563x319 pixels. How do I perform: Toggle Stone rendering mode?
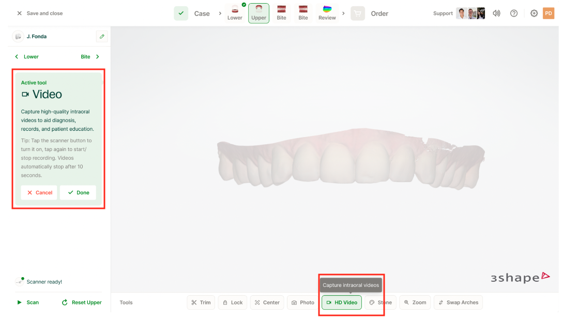click(381, 302)
